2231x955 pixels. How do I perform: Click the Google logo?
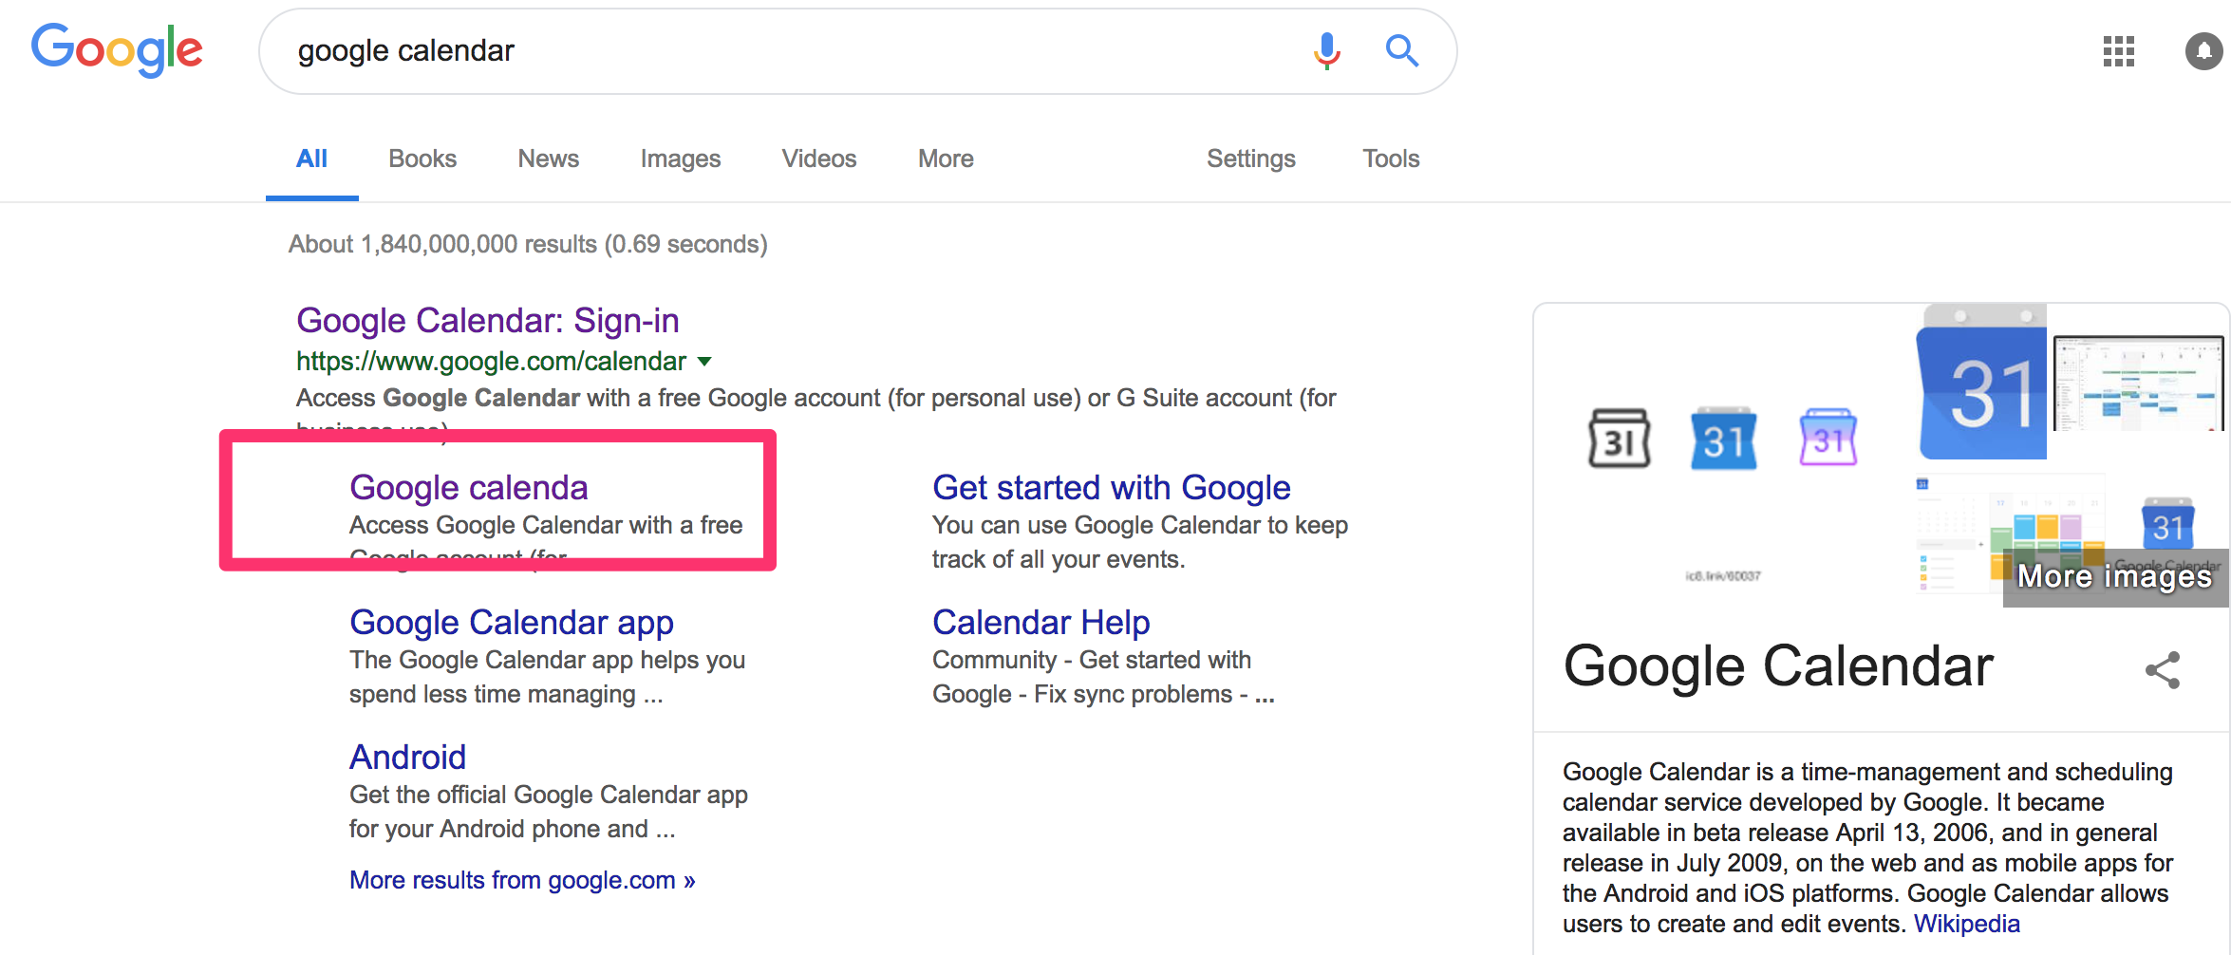pyautogui.click(x=117, y=49)
